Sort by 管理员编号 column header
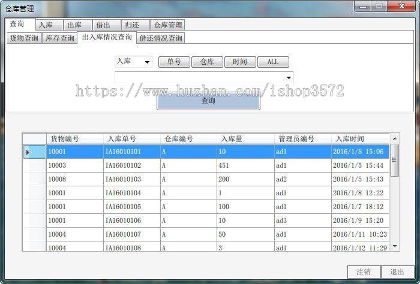The image size is (420, 284). 303,139
